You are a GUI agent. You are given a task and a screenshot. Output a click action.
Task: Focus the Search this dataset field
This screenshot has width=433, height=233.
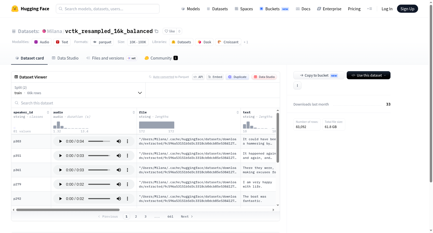click(146, 103)
